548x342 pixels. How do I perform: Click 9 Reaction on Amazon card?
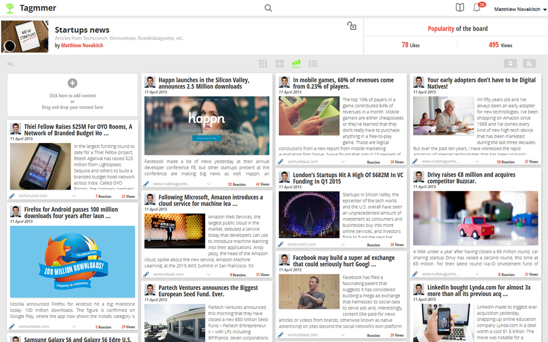tap(238, 275)
